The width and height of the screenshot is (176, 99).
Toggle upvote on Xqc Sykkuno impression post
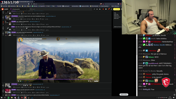[3, 21]
